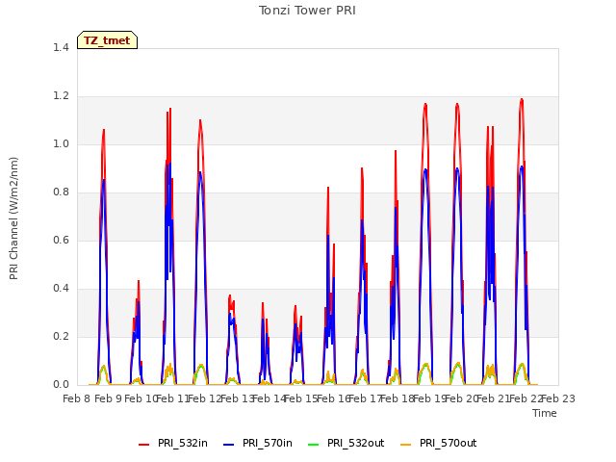Click the Feb 8 x-axis tick label

pyautogui.click(x=77, y=398)
